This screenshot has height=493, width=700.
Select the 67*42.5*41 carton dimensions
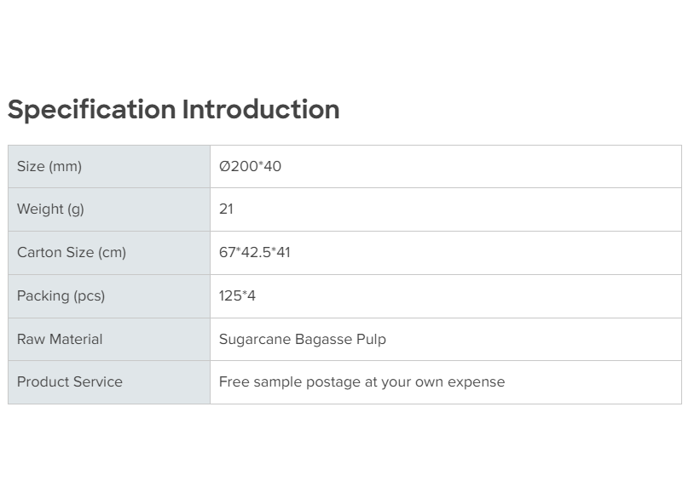[x=254, y=253]
